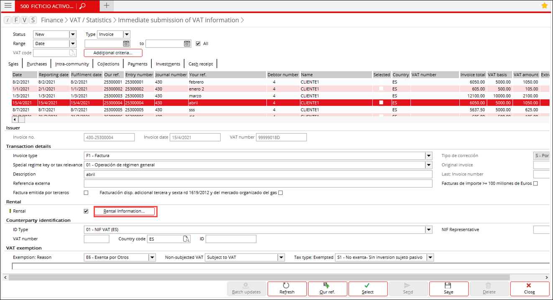Open the Type Invoice dropdown
The height and width of the screenshot is (300, 553).
tap(127, 34)
